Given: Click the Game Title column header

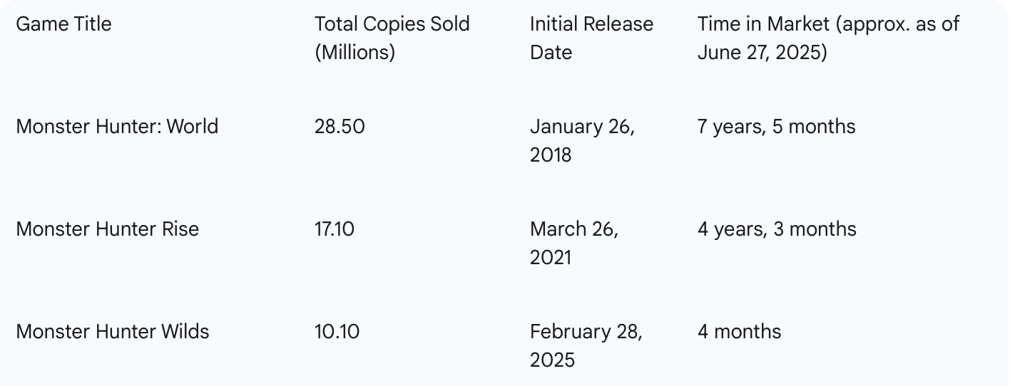Looking at the screenshot, I should (x=63, y=24).
